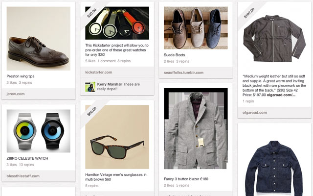
Task: Open the Preston wing tips shoe image
Action: tap(38, 39)
